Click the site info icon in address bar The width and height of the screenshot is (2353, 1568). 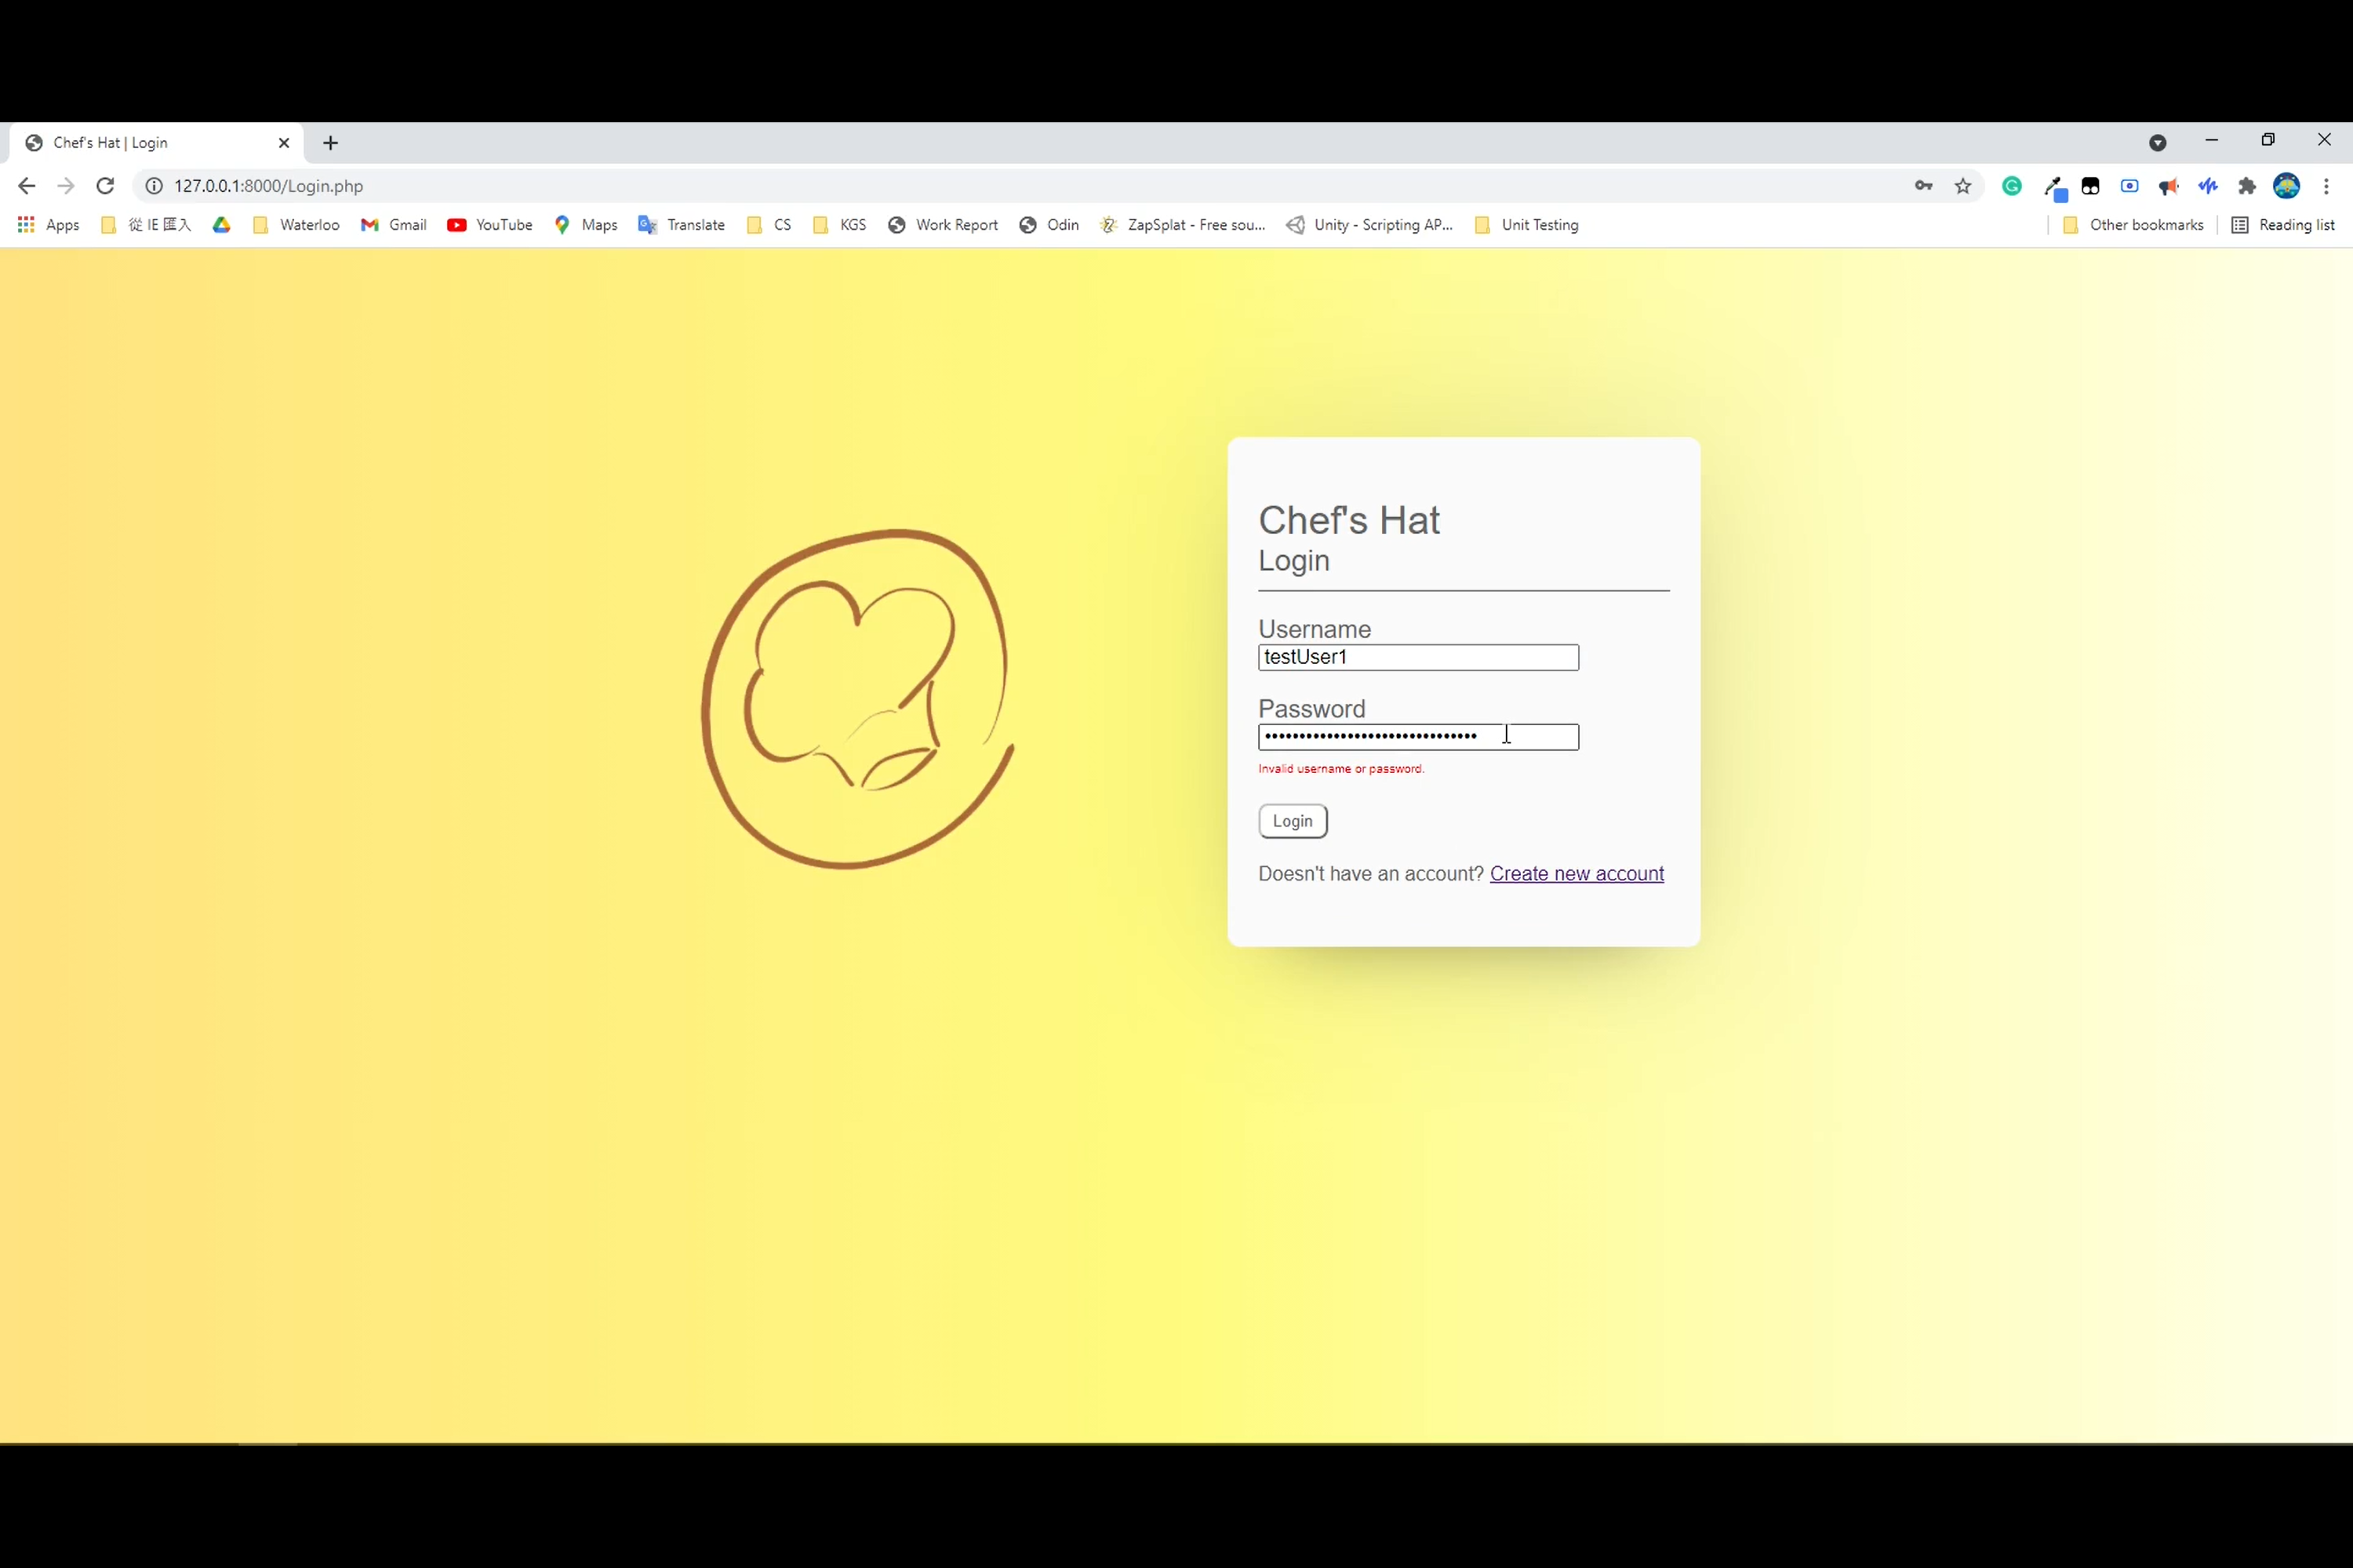click(154, 186)
